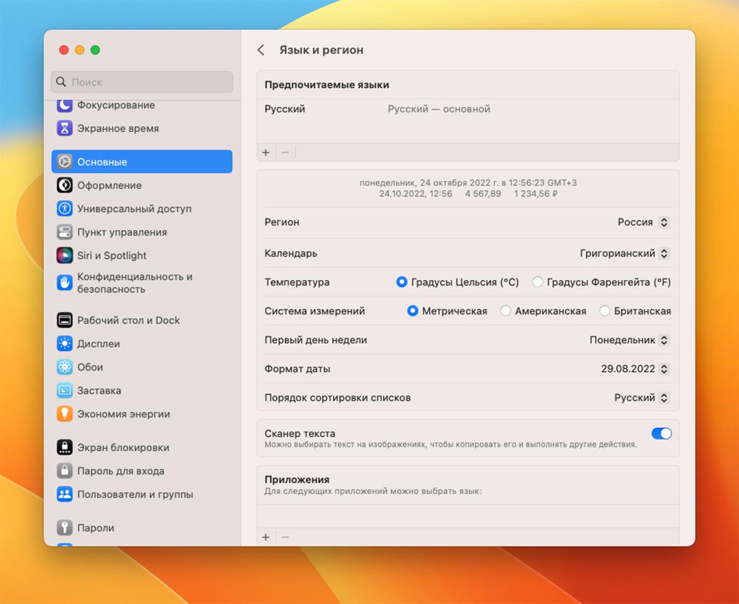Click the Система измерений label
Image resolution: width=739 pixels, height=604 pixels.
click(315, 311)
